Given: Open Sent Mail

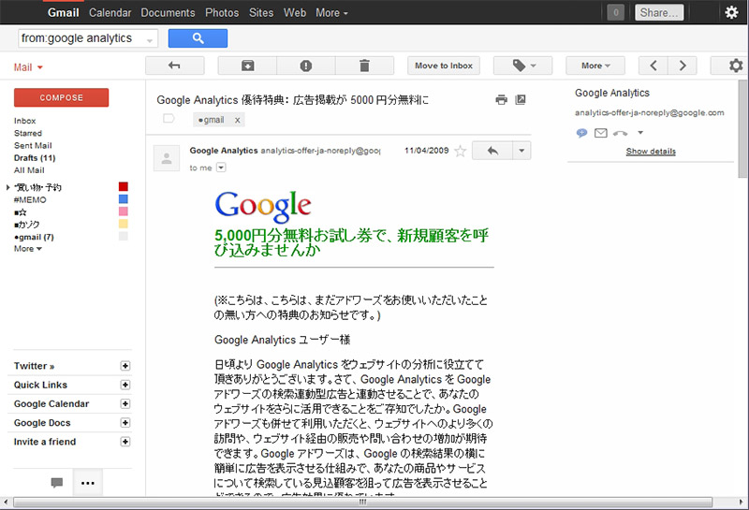Looking at the screenshot, I should click(33, 146).
